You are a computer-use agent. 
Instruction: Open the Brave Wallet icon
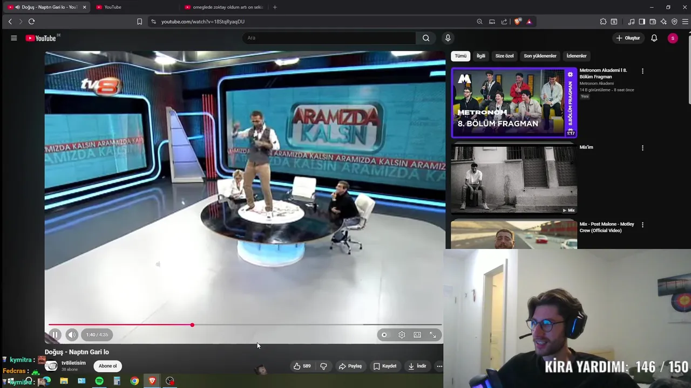(x=653, y=22)
